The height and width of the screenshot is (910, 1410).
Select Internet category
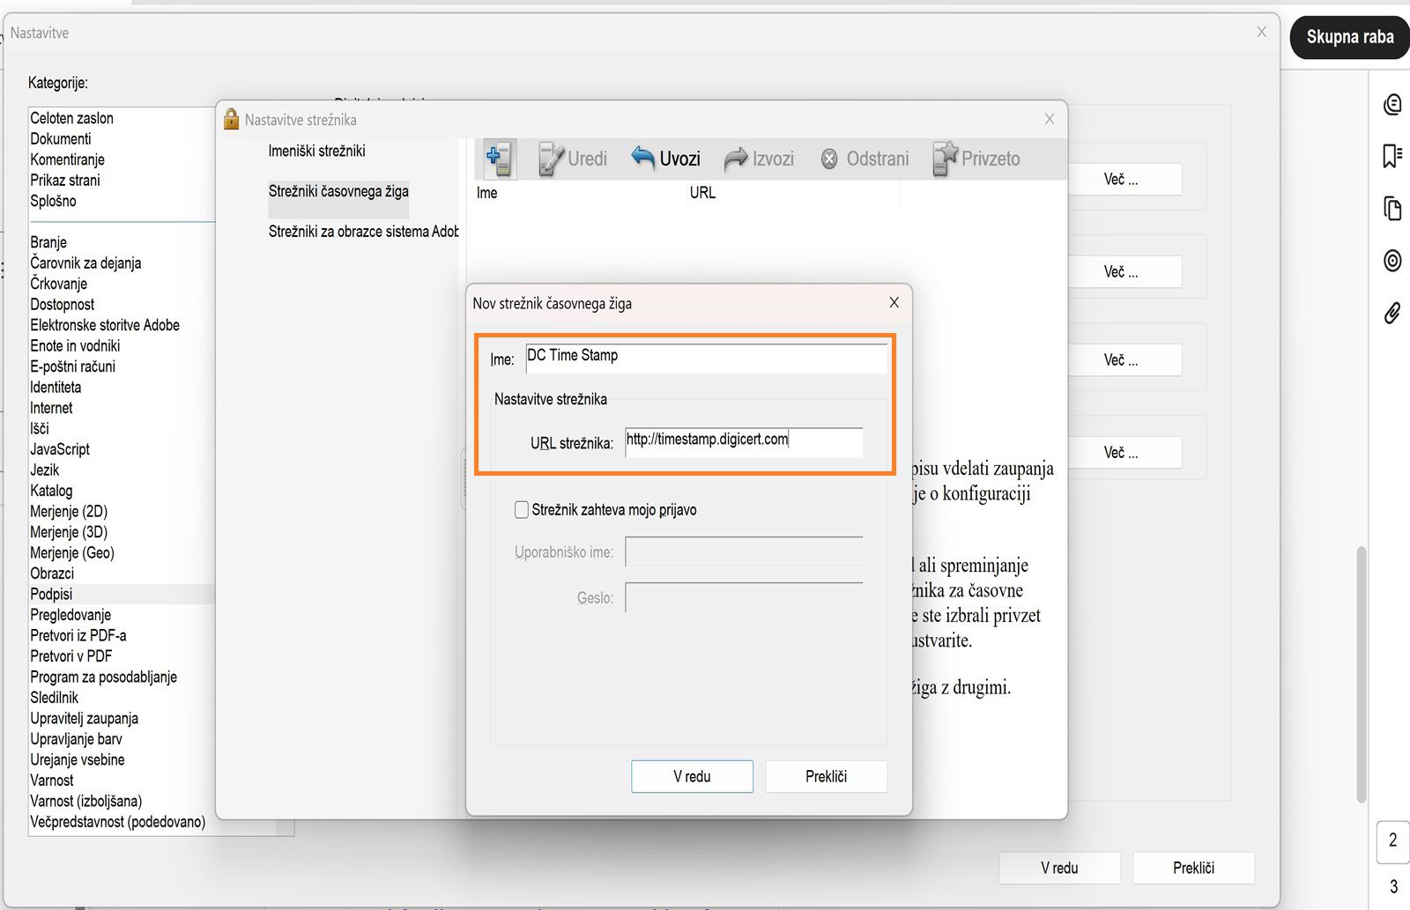pyautogui.click(x=51, y=408)
